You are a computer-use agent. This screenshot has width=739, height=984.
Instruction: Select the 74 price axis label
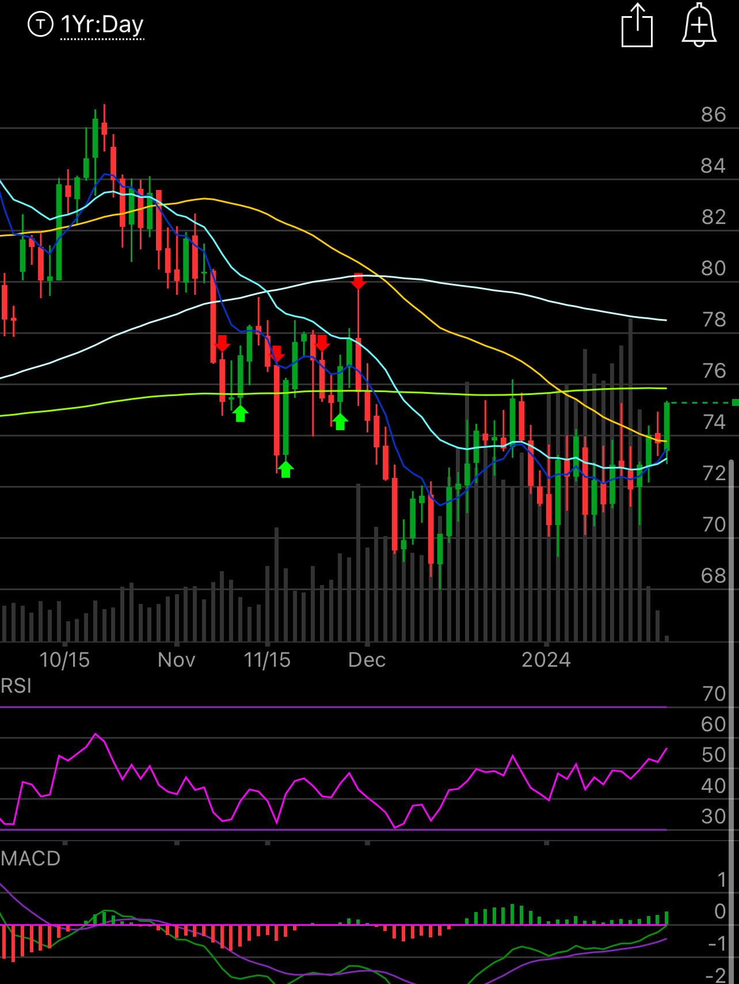pos(713,422)
